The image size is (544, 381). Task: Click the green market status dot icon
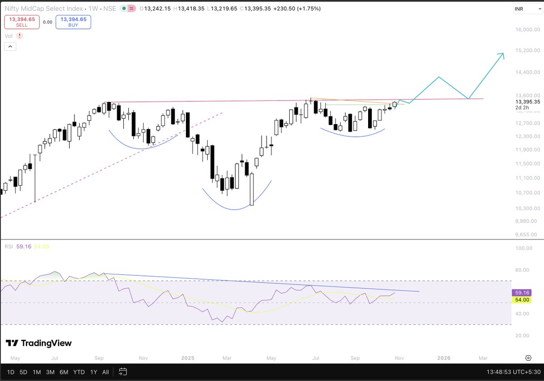pyautogui.click(x=124, y=9)
